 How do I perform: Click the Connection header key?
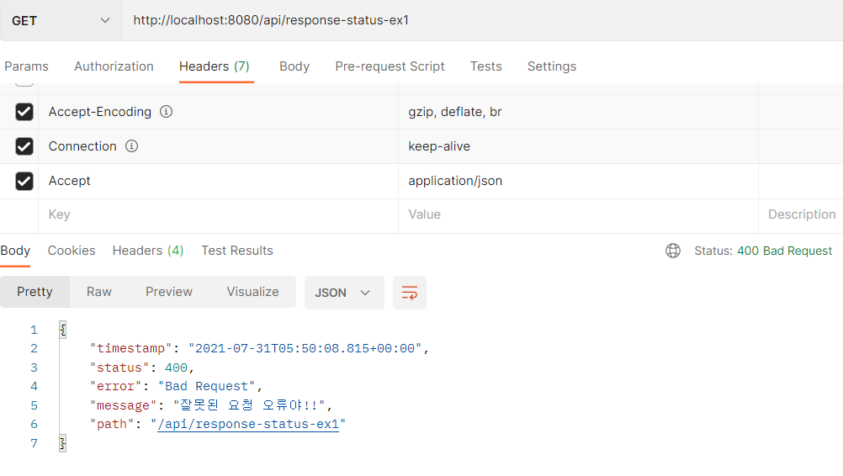click(82, 146)
